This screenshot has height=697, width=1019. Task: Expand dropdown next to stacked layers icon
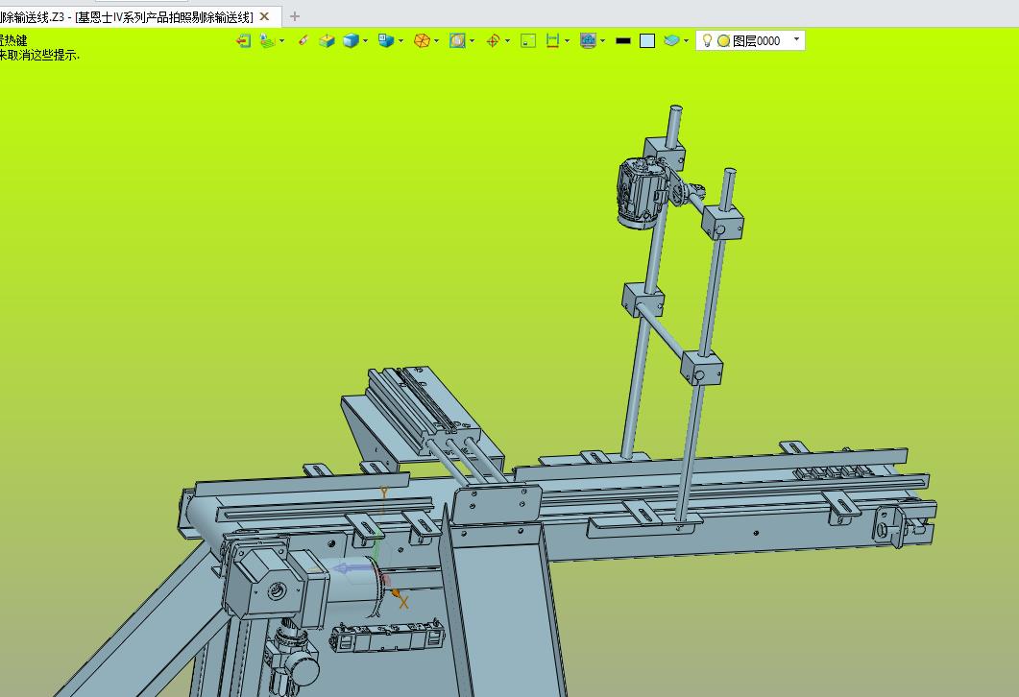pyautogui.click(x=687, y=41)
